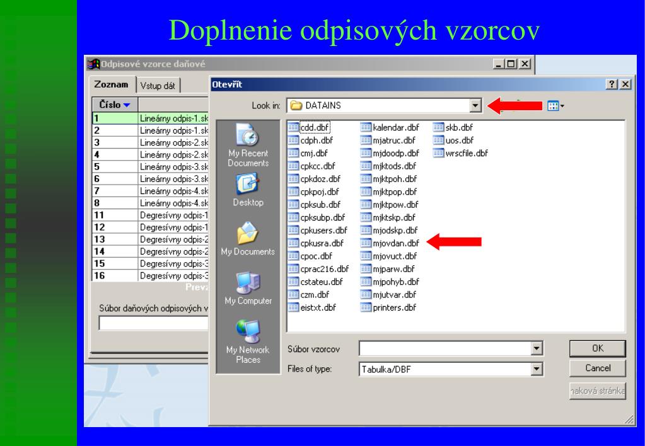Select file cmj.dbf
Viewport: 645px width, 446px height.
coord(308,153)
